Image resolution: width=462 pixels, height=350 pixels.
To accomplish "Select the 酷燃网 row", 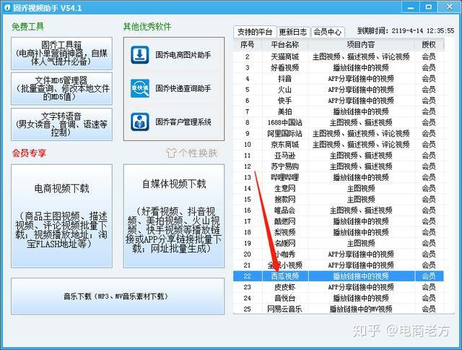I will click(339, 221).
